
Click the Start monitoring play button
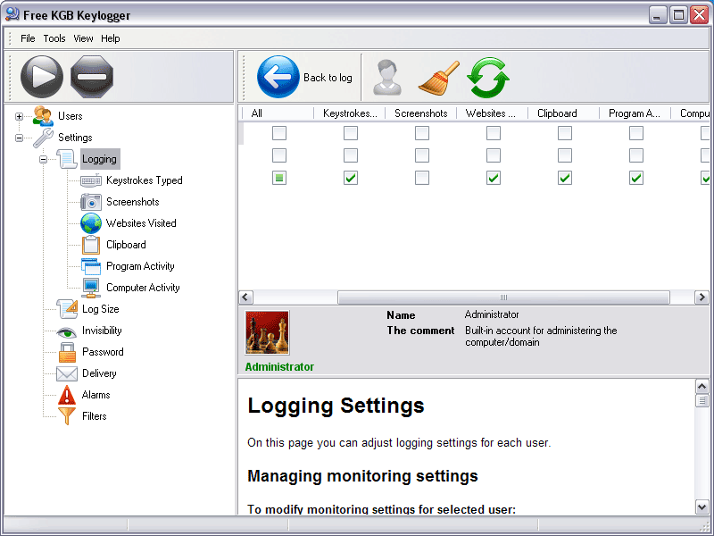pyautogui.click(x=42, y=77)
